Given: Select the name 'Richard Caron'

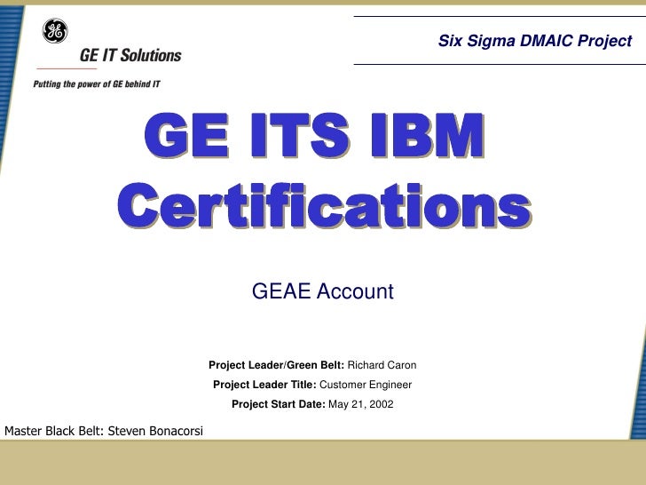Looking at the screenshot, I should click(x=382, y=365).
